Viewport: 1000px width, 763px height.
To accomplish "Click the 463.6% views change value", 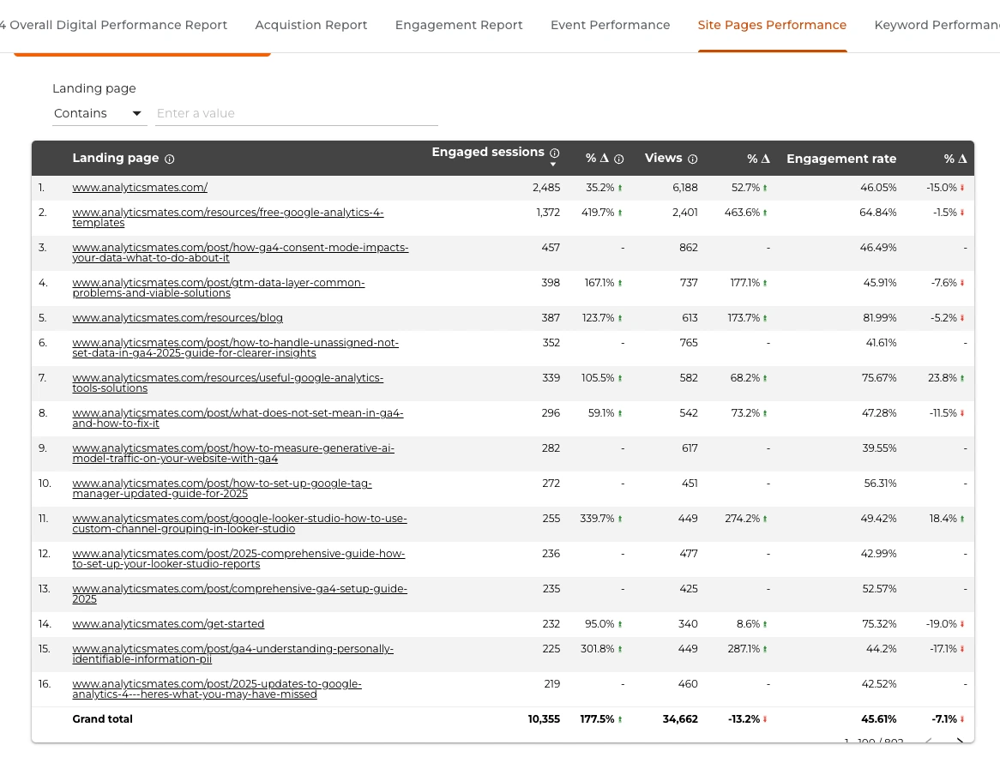I will 743,213.
